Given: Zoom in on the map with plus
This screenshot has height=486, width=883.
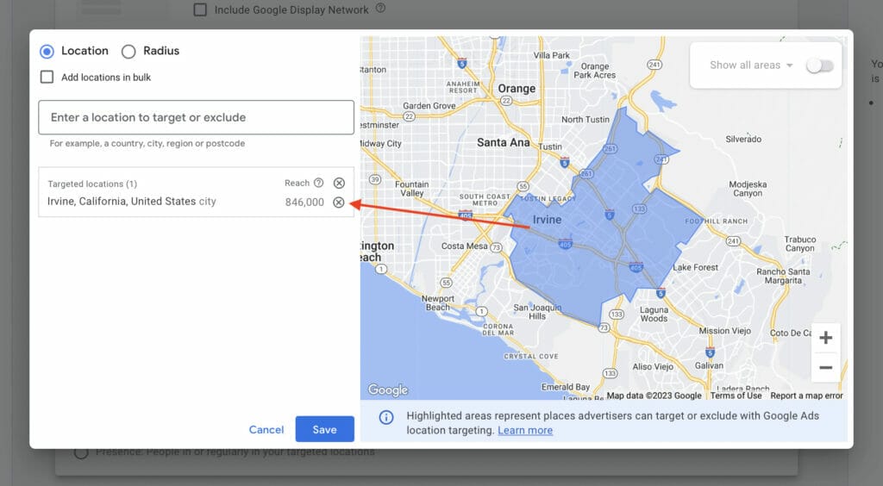Looking at the screenshot, I should coord(825,338).
